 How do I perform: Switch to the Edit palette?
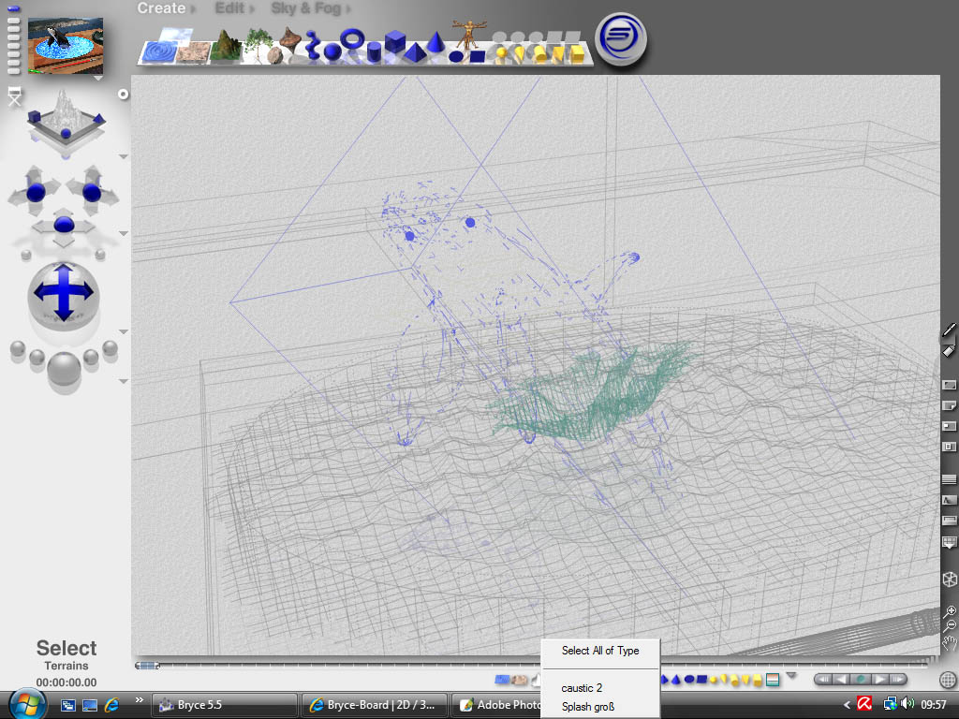[x=229, y=8]
